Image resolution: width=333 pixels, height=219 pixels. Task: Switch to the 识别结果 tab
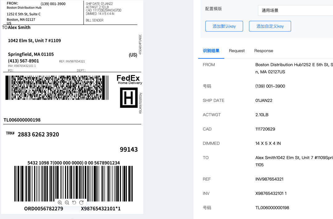[211, 51]
